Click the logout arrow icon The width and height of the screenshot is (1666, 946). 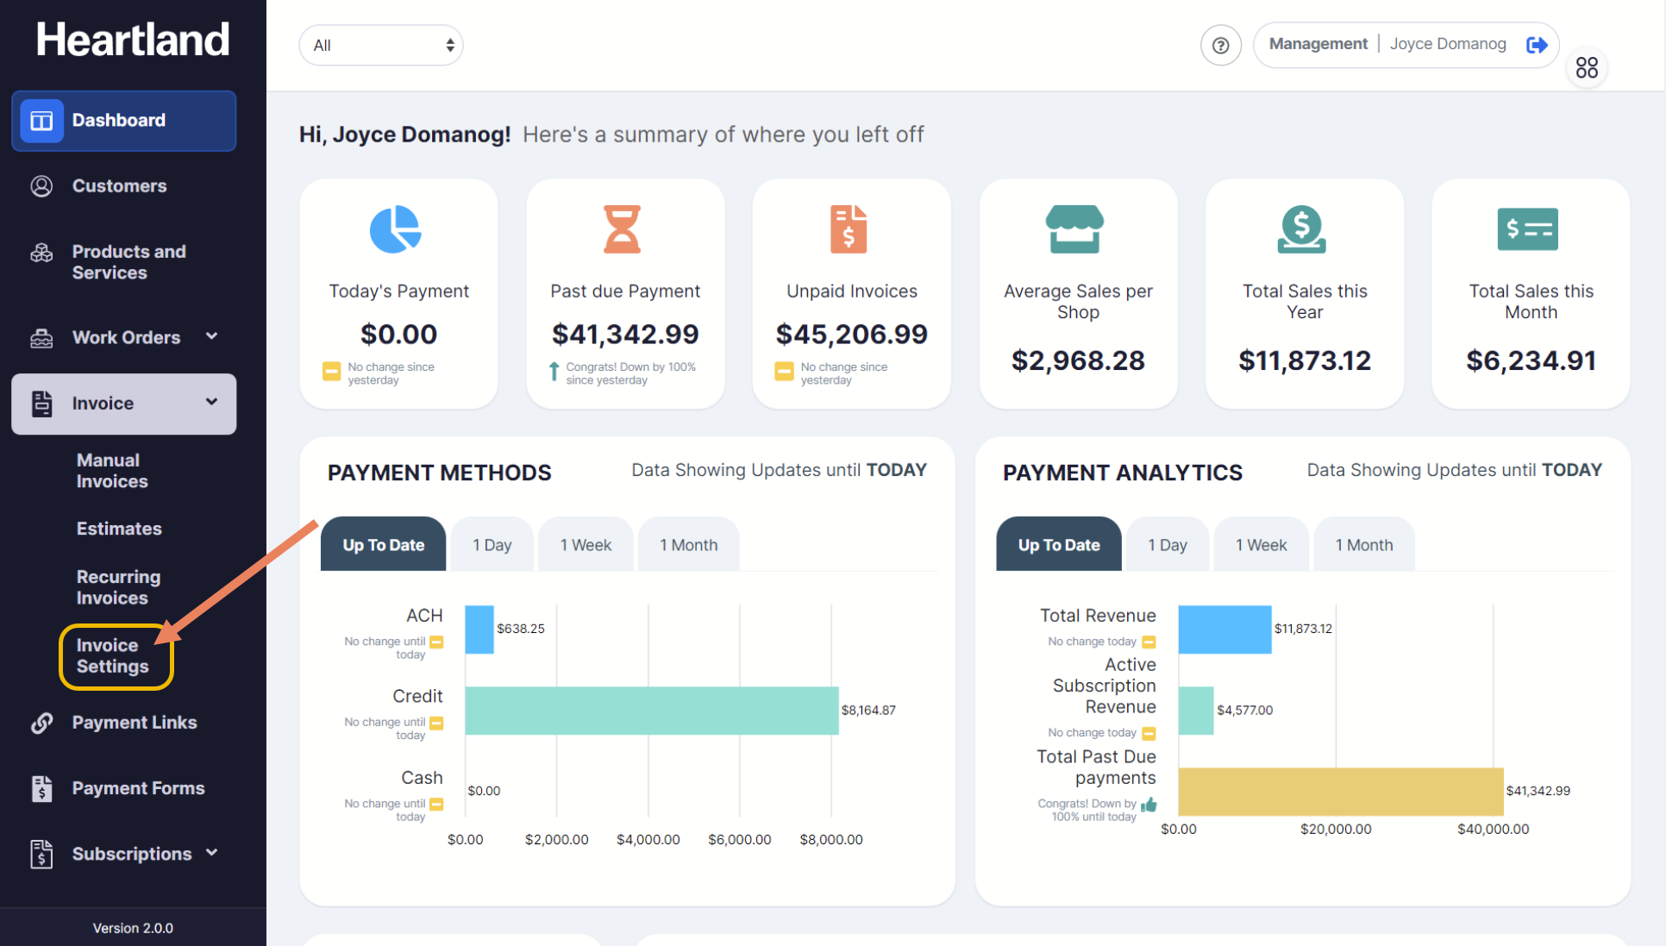(x=1536, y=45)
